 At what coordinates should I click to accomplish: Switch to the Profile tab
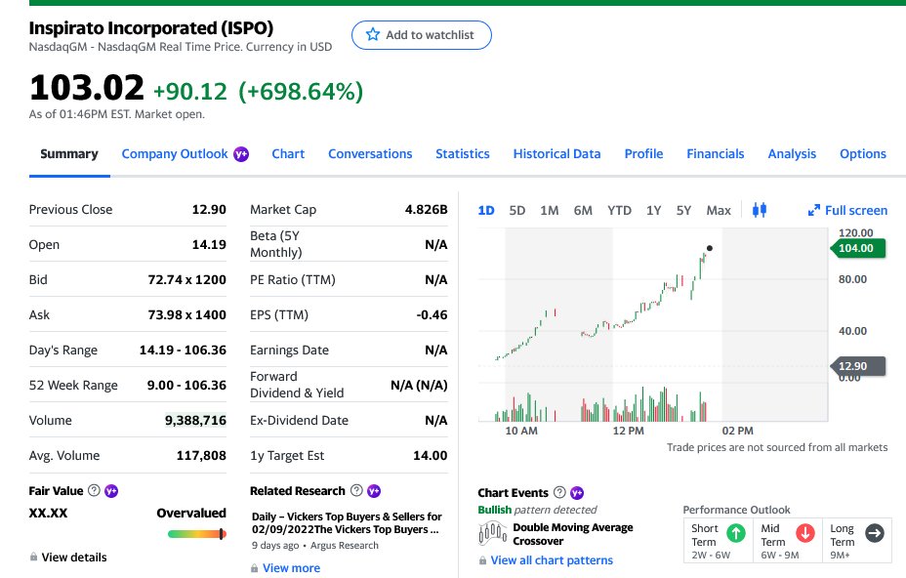(643, 153)
